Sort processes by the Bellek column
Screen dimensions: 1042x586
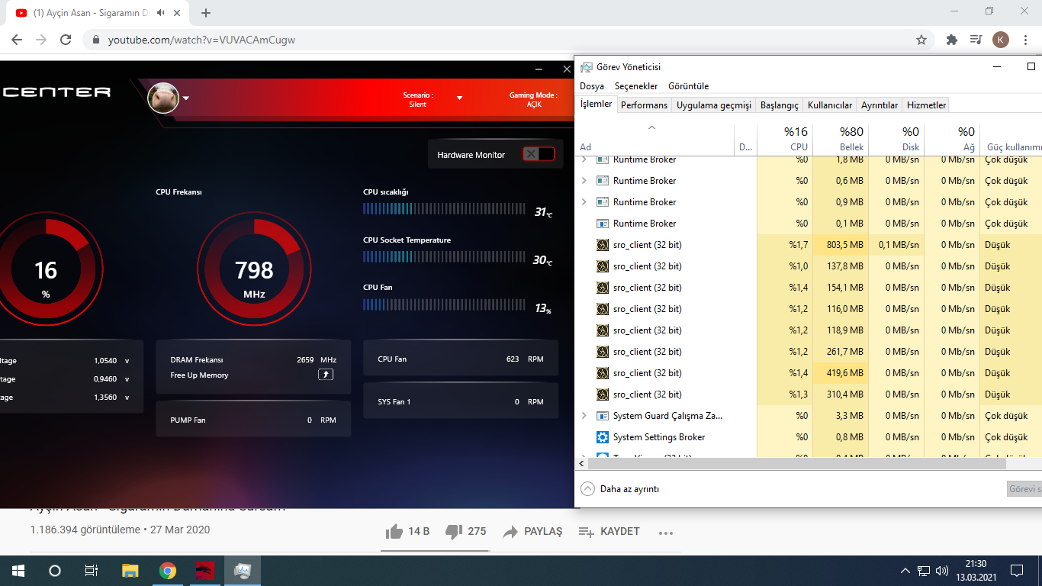pyautogui.click(x=841, y=139)
